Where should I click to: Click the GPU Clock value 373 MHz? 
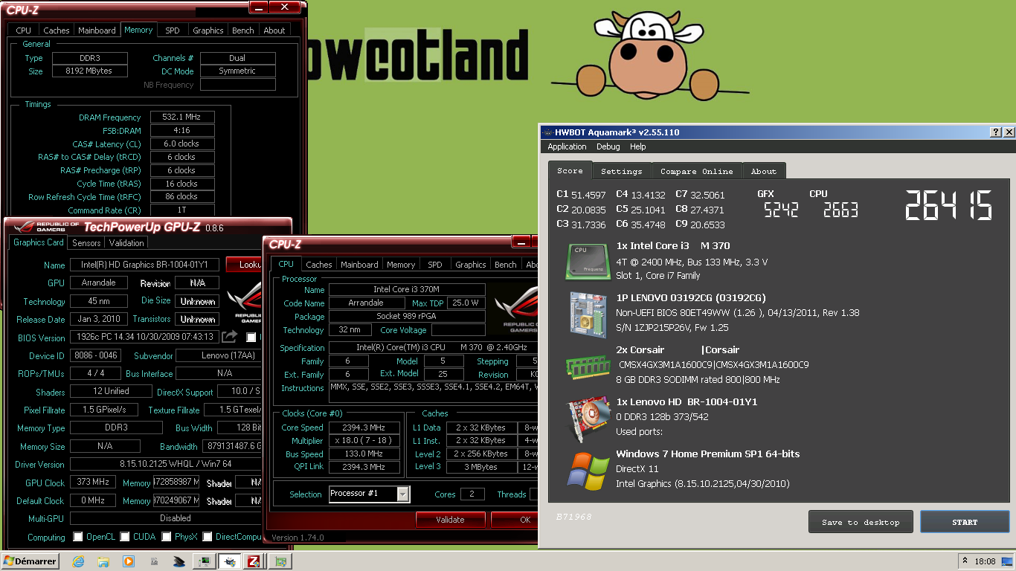(x=94, y=482)
